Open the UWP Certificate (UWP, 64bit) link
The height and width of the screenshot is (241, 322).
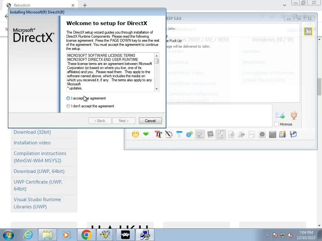[x=38, y=185]
